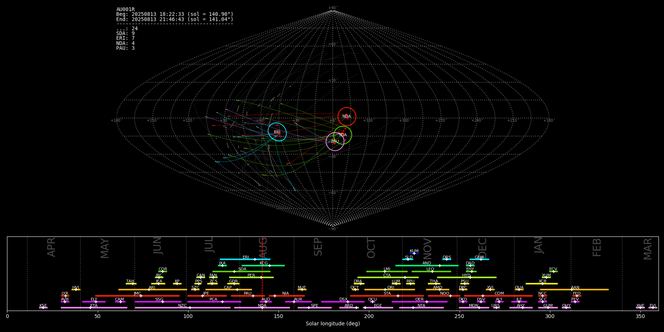
Task: Click the MAR month label on timeline
Action: [x=648, y=249]
